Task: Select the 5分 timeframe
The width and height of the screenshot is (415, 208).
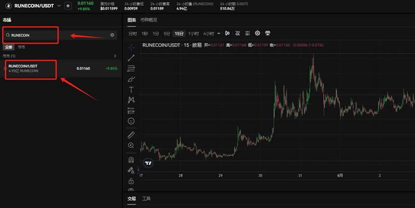Action: click(167, 34)
